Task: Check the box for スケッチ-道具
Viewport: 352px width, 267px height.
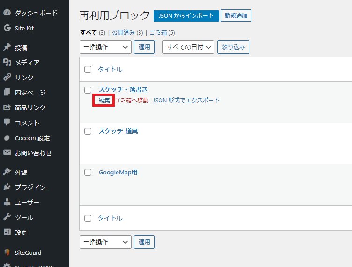Action: pyautogui.click(x=88, y=131)
